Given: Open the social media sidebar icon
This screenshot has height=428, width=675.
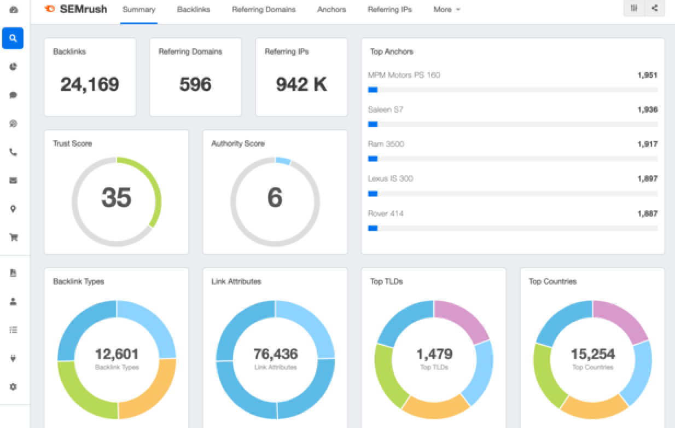Looking at the screenshot, I should pyautogui.click(x=13, y=124).
